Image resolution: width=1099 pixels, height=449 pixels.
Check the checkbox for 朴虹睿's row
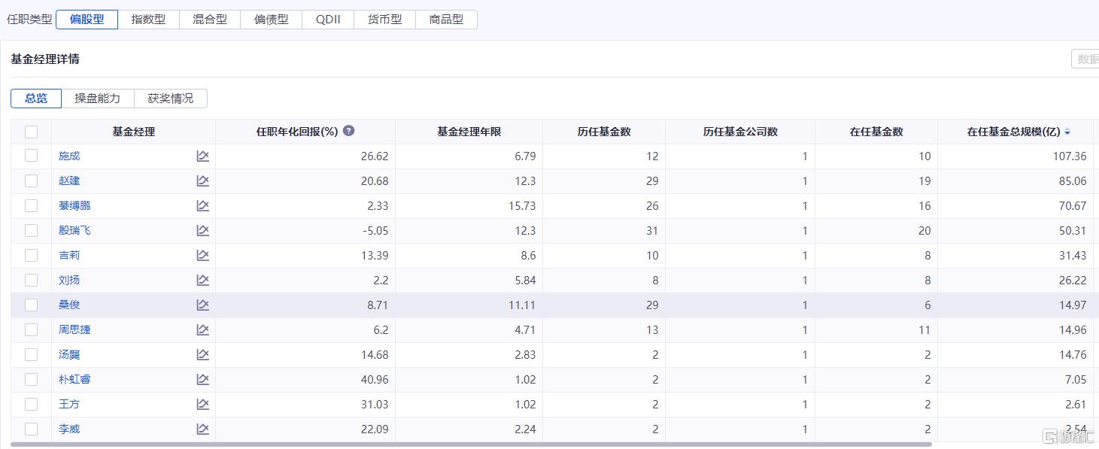pos(31,379)
